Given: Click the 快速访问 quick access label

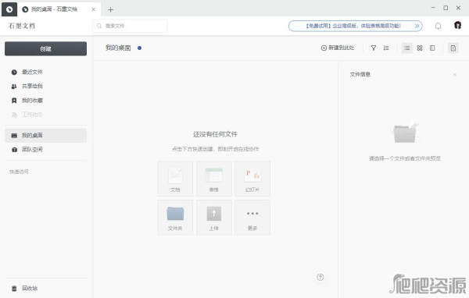Looking at the screenshot, I should point(19,172).
